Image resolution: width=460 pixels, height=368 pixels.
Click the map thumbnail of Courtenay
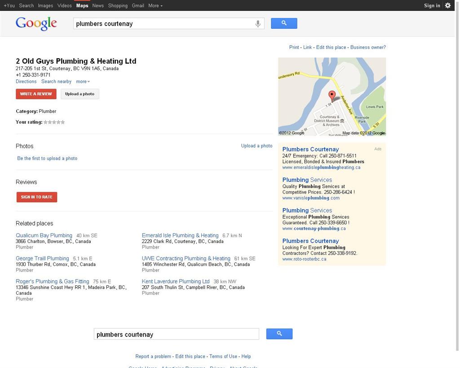click(x=332, y=97)
